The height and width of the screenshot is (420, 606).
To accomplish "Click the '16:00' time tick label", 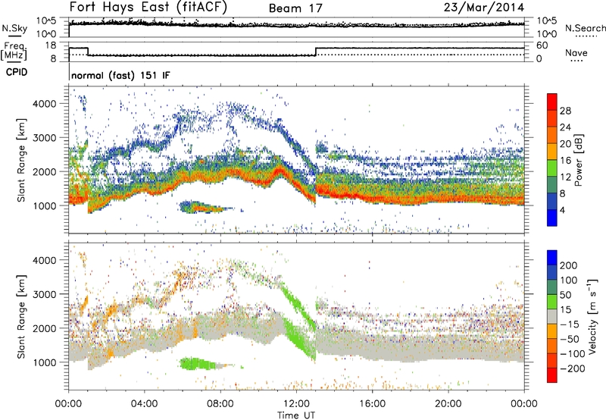I will [x=372, y=404].
